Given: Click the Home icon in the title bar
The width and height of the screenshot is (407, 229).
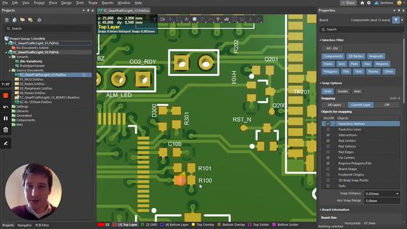Looking at the screenshot, I should coord(362,3).
